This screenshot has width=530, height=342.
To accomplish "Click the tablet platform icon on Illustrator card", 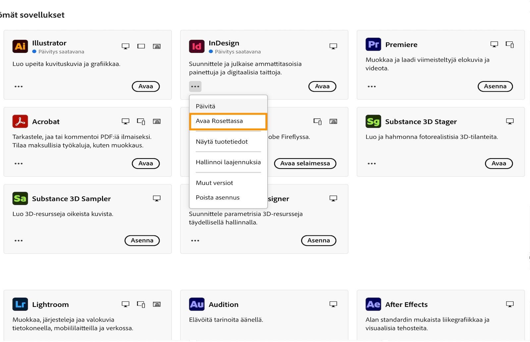I will pos(141,46).
